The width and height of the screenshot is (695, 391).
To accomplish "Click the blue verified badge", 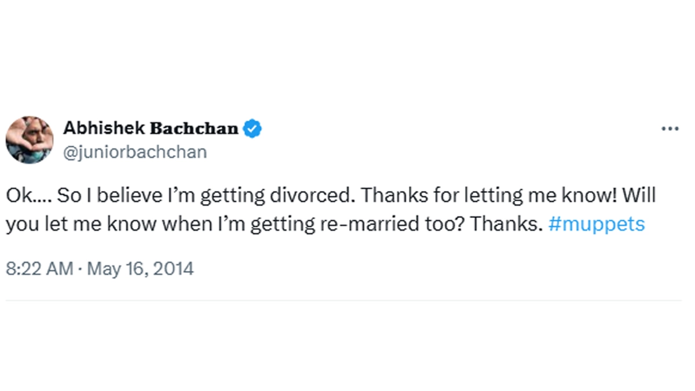I will [x=252, y=128].
